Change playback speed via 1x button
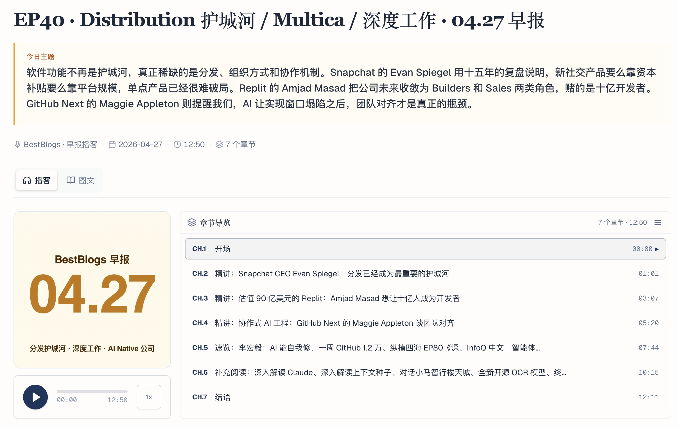678x428 pixels. pos(149,397)
